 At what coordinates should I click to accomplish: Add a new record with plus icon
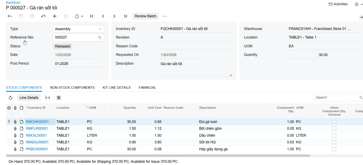pos(55,16)
